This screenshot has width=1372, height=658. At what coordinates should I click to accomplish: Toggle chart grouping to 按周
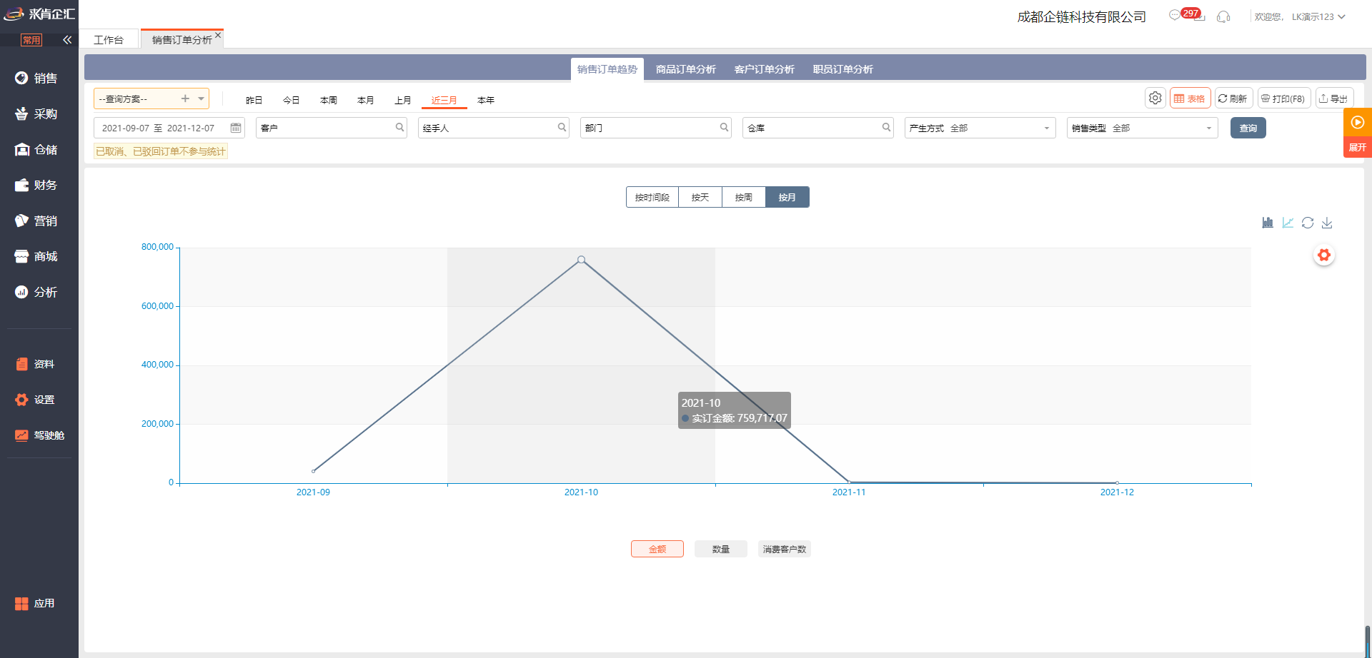pos(744,197)
